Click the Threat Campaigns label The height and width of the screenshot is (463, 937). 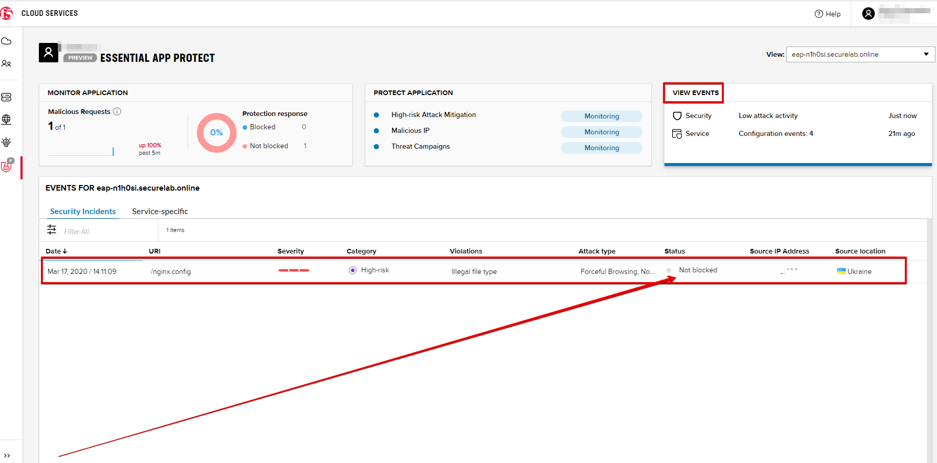point(421,147)
